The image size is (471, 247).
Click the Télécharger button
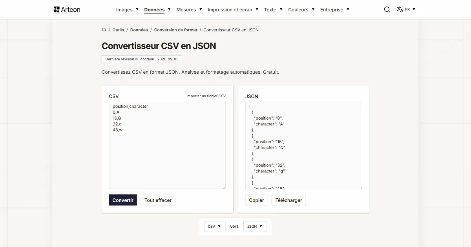coord(288,200)
